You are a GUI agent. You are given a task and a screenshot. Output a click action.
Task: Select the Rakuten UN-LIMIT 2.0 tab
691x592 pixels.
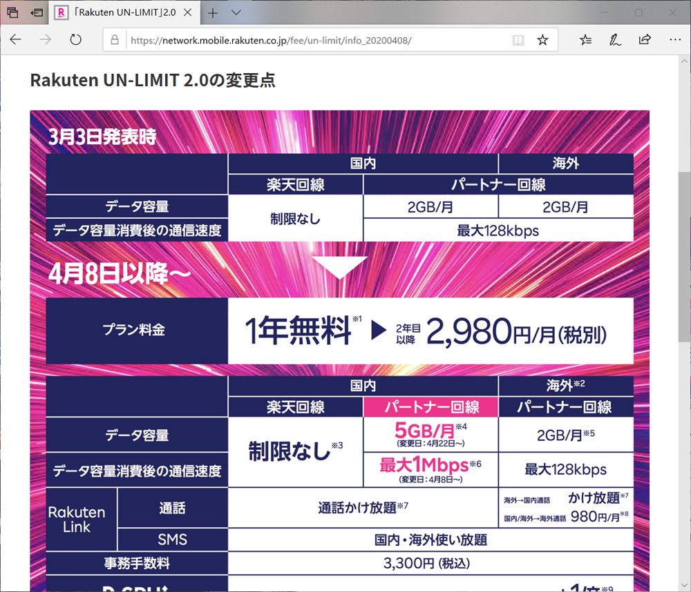(124, 12)
